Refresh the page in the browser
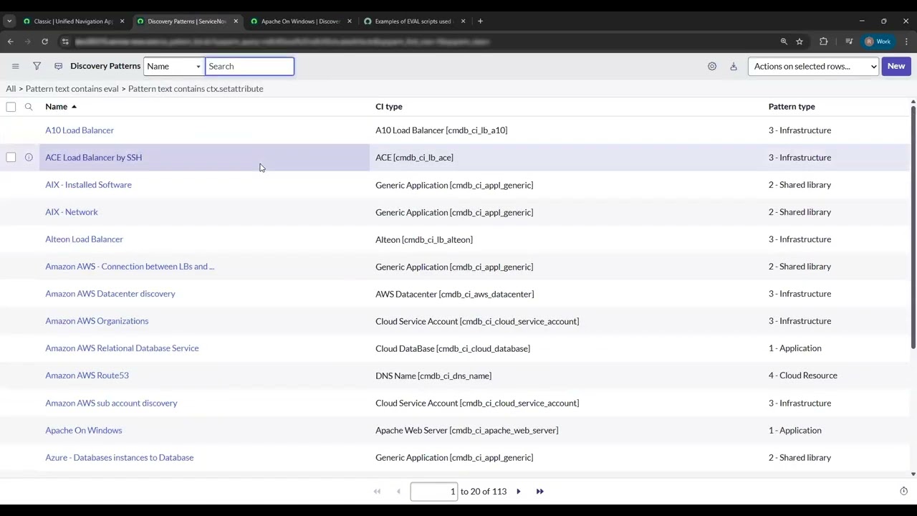The width and height of the screenshot is (917, 516). [x=44, y=41]
